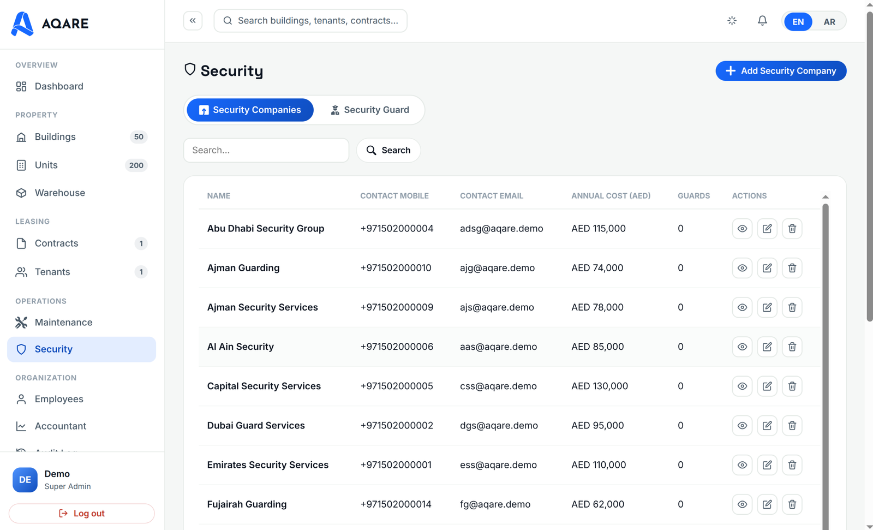Open Units in sidebar
The height and width of the screenshot is (530, 873).
(81, 165)
